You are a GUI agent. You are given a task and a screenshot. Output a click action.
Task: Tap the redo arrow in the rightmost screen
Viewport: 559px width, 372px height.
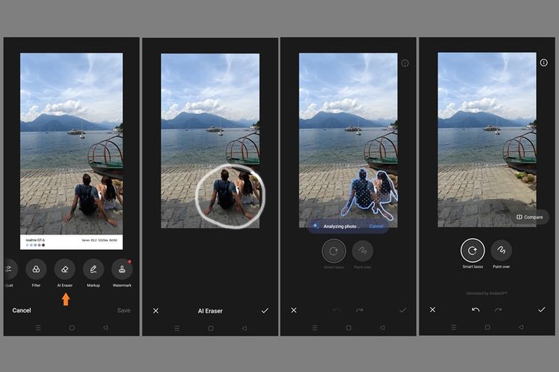tap(498, 310)
